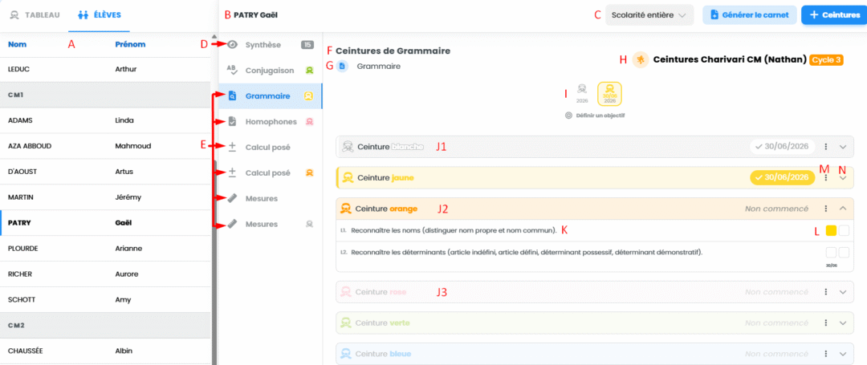Image resolution: width=867 pixels, height=365 pixels.
Task: Click the Homophones icon in the sidebar
Action: [233, 121]
